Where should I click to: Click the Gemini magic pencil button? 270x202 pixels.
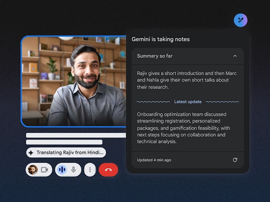(x=241, y=20)
